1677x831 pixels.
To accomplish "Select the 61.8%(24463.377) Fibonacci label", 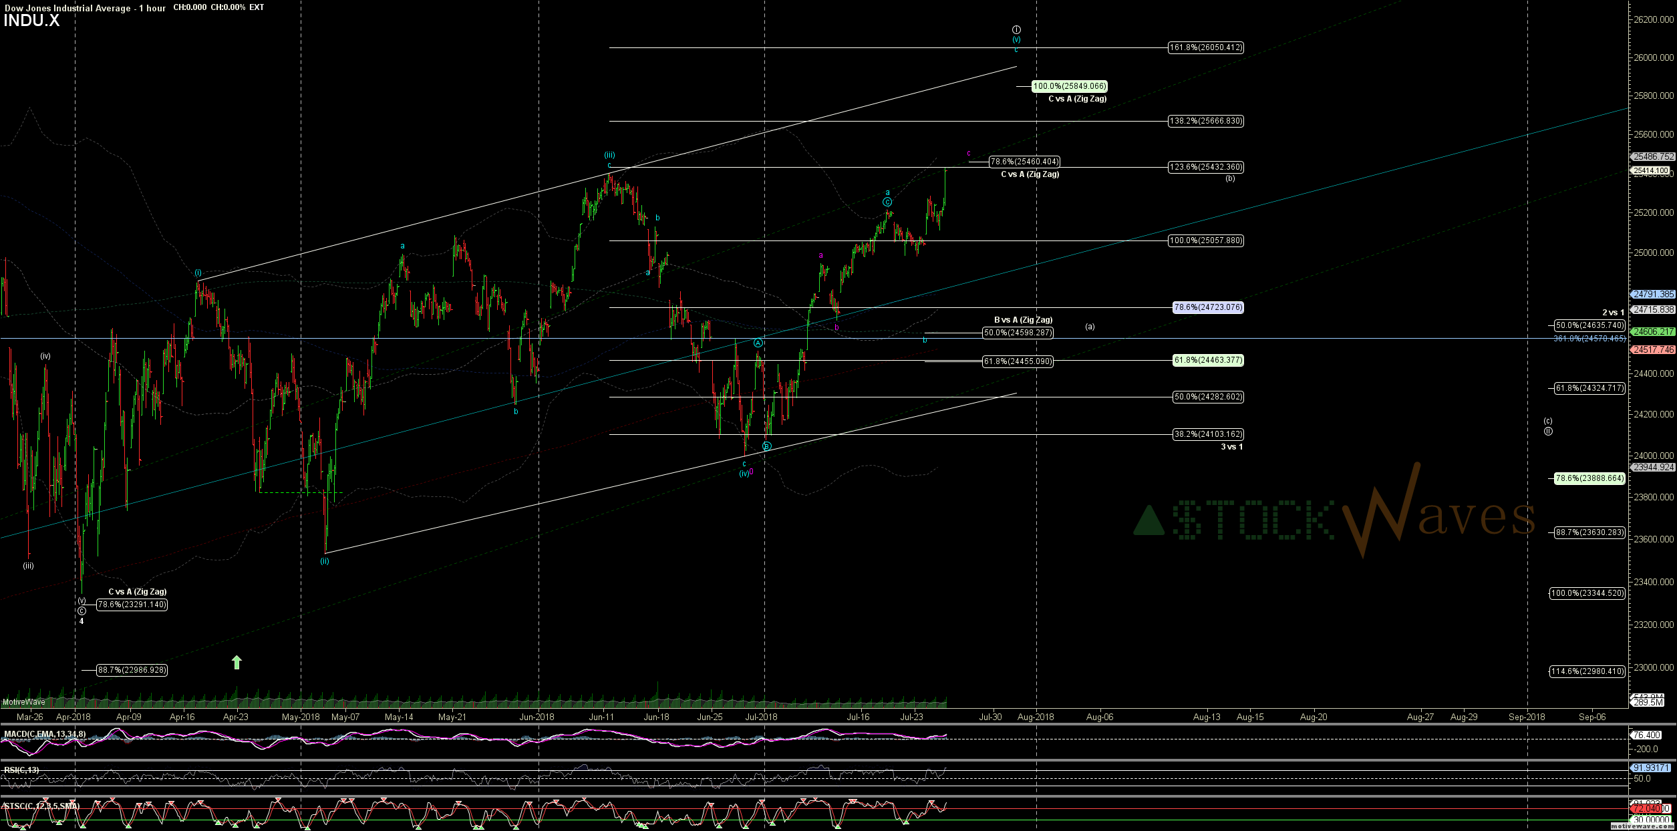I will (1209, 360).
